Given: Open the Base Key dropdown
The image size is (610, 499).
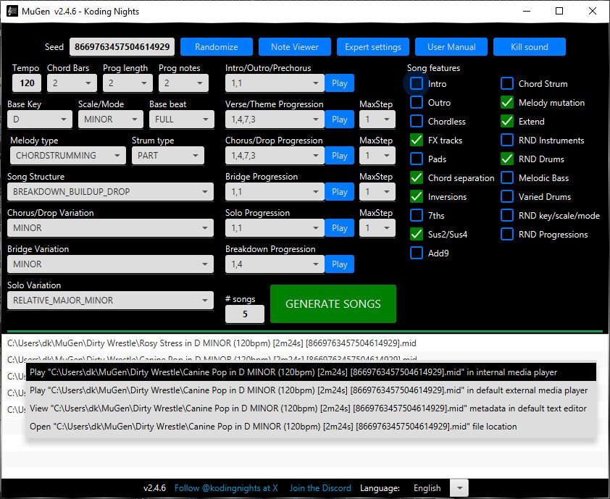Looking at the screenshot, I should pos(39,119).
